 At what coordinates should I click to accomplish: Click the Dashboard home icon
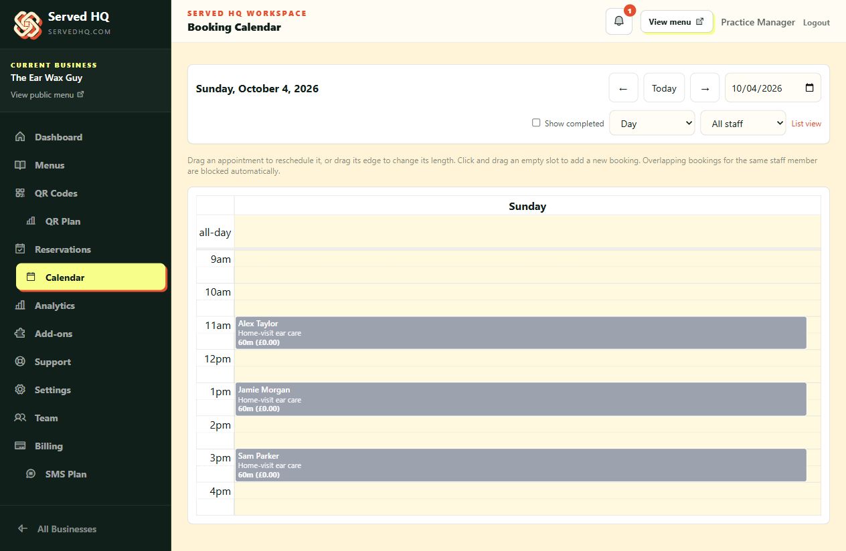(x=20, y=137)
